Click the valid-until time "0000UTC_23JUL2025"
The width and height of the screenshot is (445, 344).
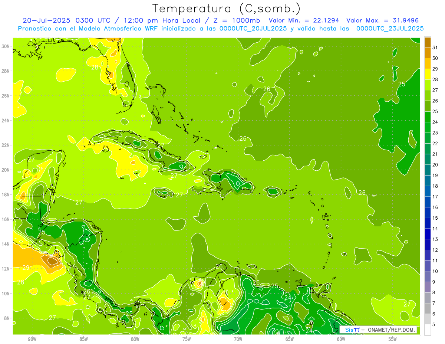(390, 28)
